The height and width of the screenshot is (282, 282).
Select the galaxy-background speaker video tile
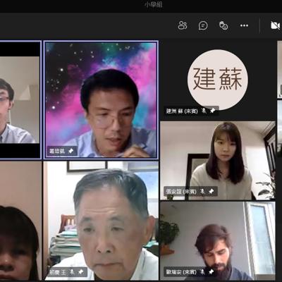(x=101, y=100)
